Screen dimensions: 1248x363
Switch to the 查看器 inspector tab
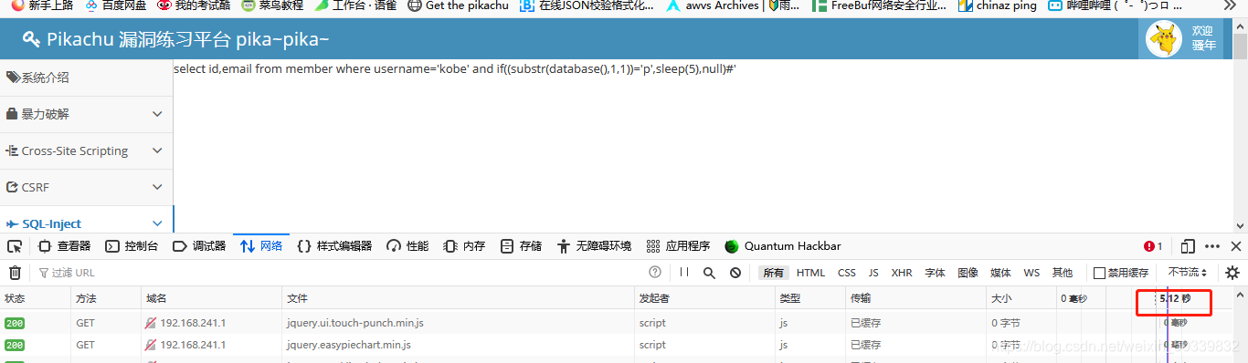(64, 246)
